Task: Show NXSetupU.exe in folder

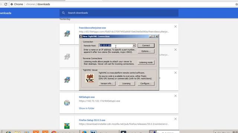Action: coord(87,108)
